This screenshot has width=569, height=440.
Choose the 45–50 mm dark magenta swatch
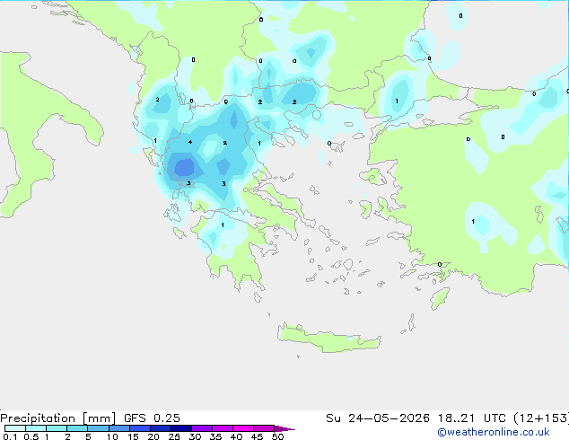[264, 428]
